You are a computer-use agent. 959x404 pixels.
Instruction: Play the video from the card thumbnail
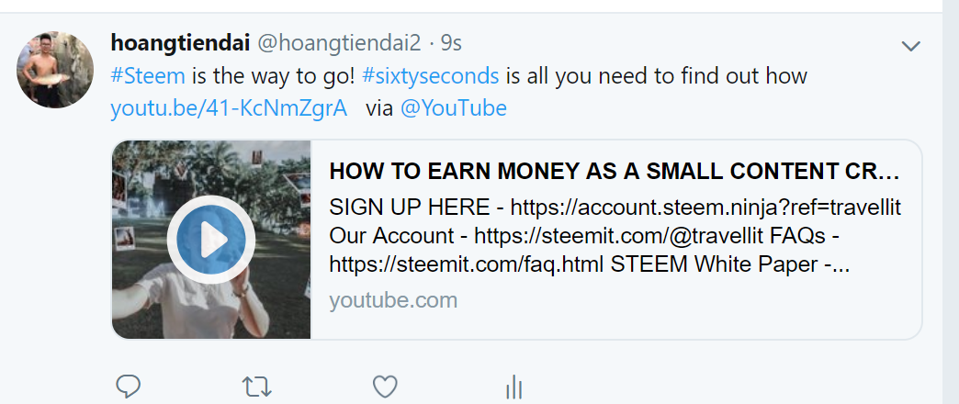(211, 240)
